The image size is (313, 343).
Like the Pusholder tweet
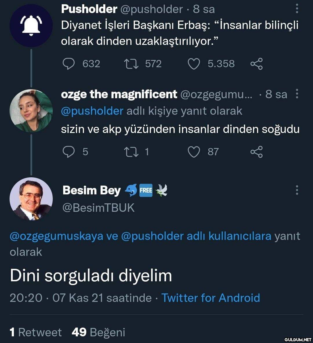pos(194,64)
